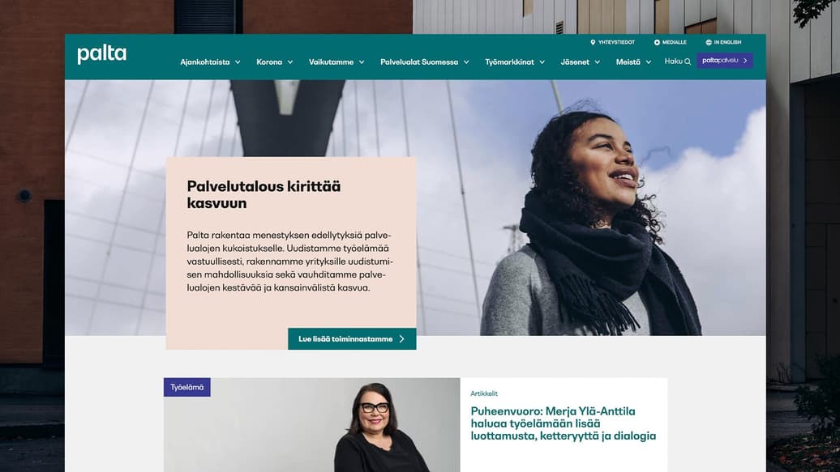Click the arrow in the paltapalvelu button

click(x=745, y=61)
